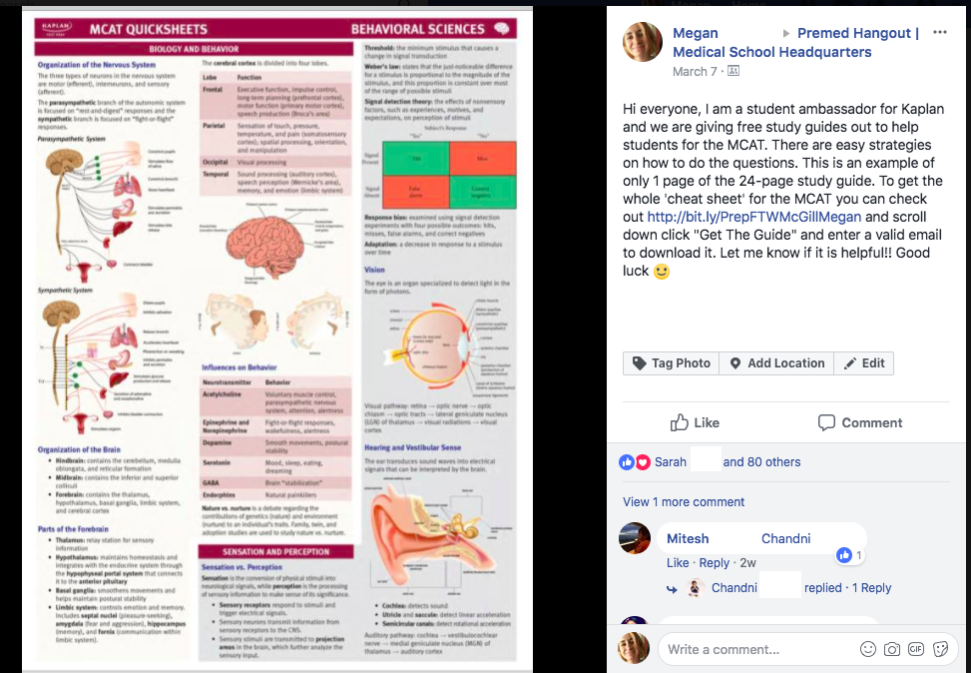Click the camera icon to attach photo
The image size is (971, 673).
click(892, 649)
